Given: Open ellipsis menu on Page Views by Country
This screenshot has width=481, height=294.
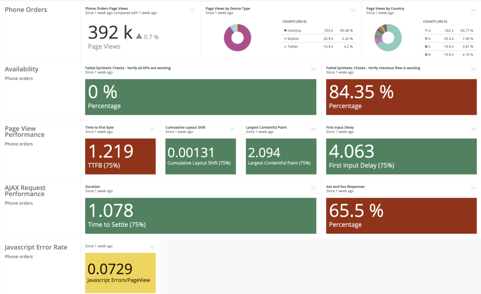Looking at the screenshot, I should click(473, 10).
